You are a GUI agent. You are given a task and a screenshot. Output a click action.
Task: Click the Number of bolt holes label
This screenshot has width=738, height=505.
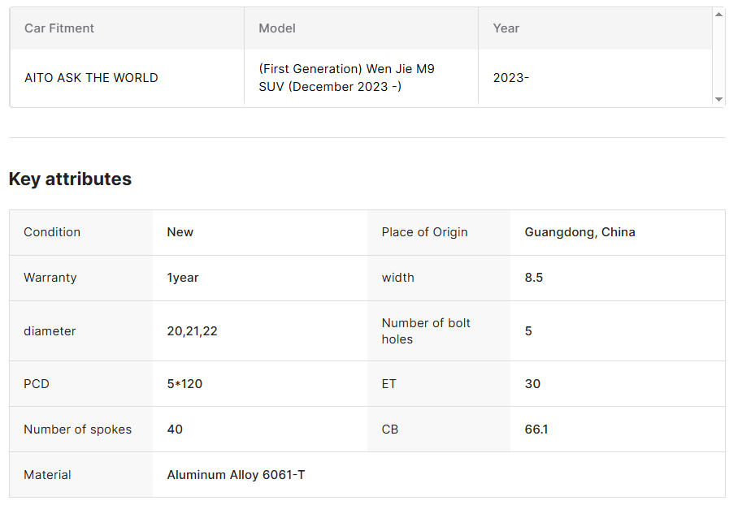coord(426,331)
